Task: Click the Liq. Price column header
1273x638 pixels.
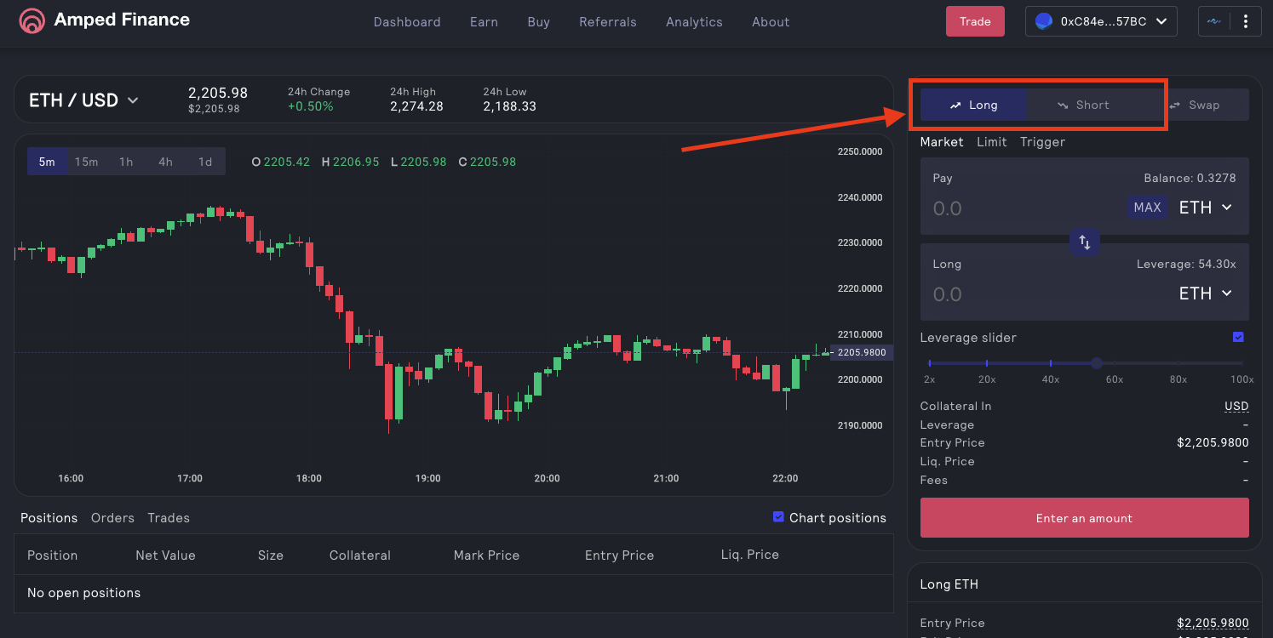Action: tap(749, 555)
